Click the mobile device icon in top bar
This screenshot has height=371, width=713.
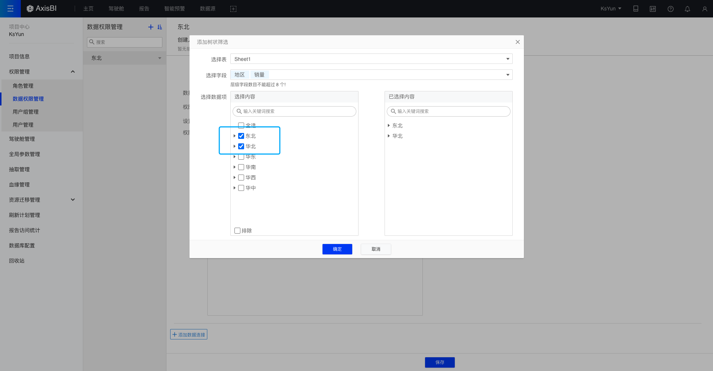click(636, 9)
